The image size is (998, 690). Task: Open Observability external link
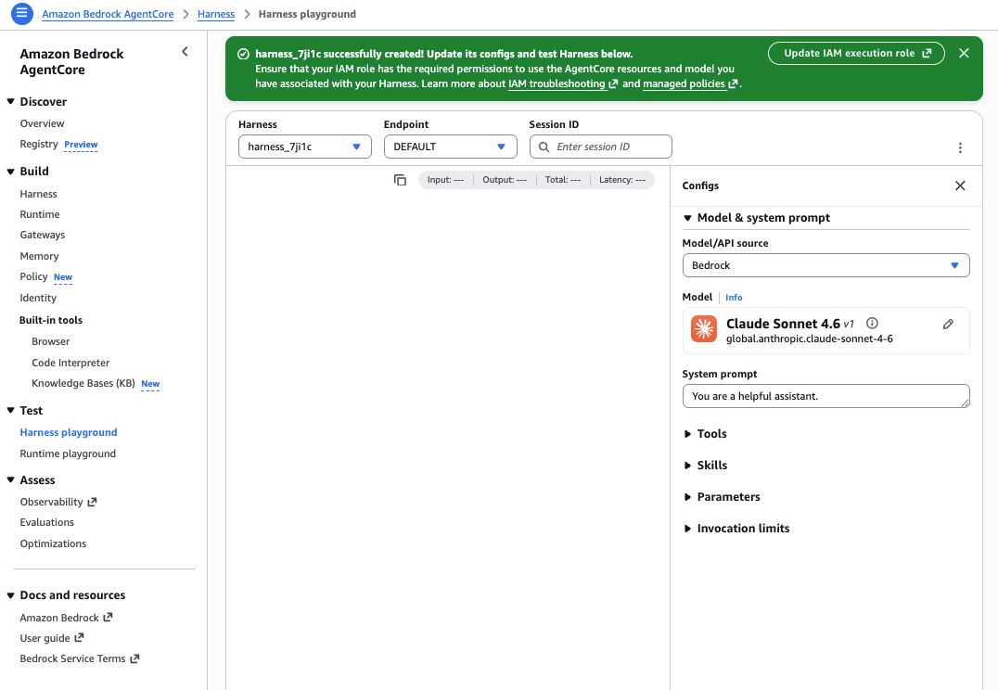point(58,502)
